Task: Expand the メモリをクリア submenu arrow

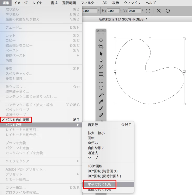Action: point(78,161)
